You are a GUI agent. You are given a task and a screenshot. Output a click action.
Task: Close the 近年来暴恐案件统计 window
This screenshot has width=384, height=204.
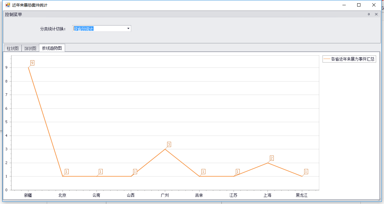click(374, 5)
